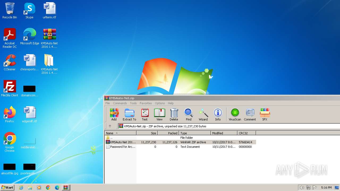The height and width of the screenshot is (191, 340).
Task: Select the Password for Arc... text file
Action: point(180,147)
